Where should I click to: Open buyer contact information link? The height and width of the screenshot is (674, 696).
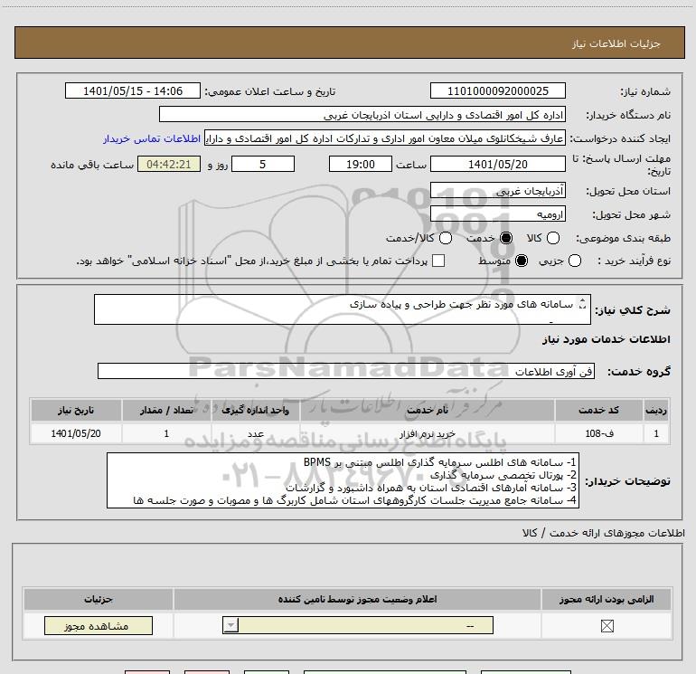click(152, 138)
